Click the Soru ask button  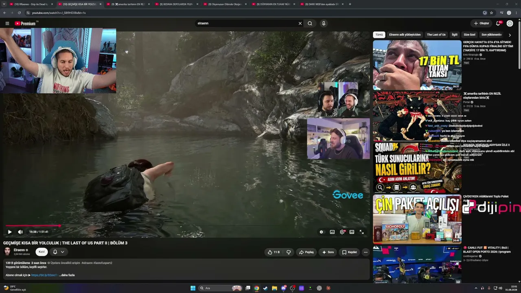pos(328,252)
